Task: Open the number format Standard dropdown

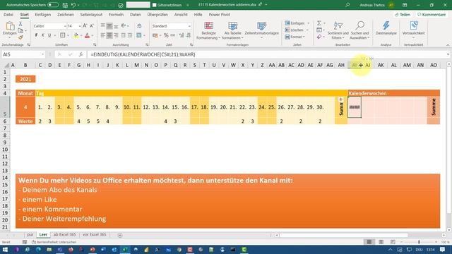Action: [189, 26]
